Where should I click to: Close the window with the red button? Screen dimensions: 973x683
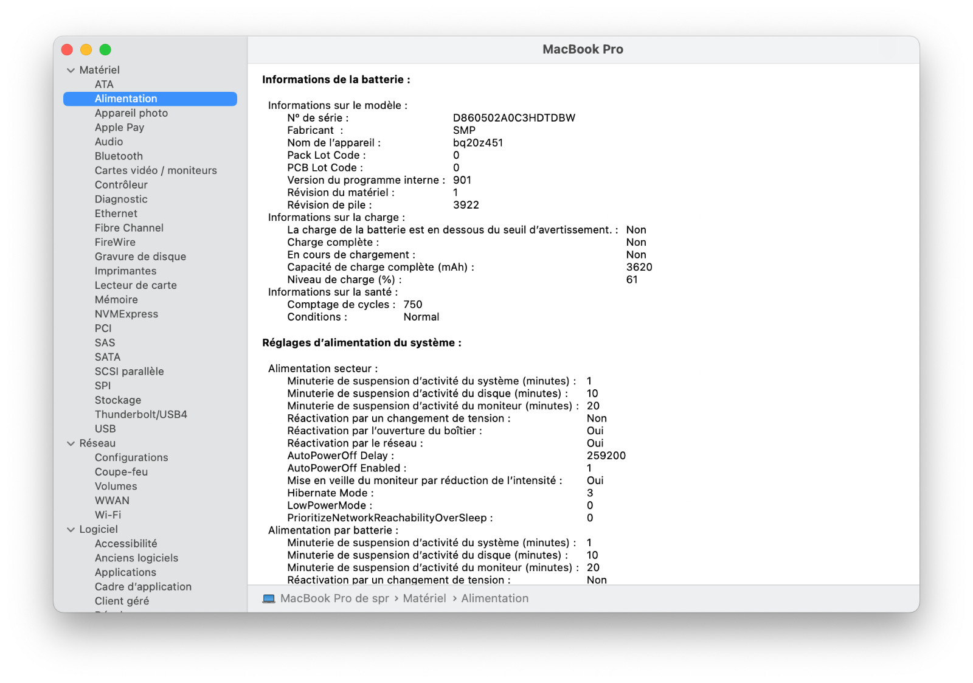coord(68,50)
